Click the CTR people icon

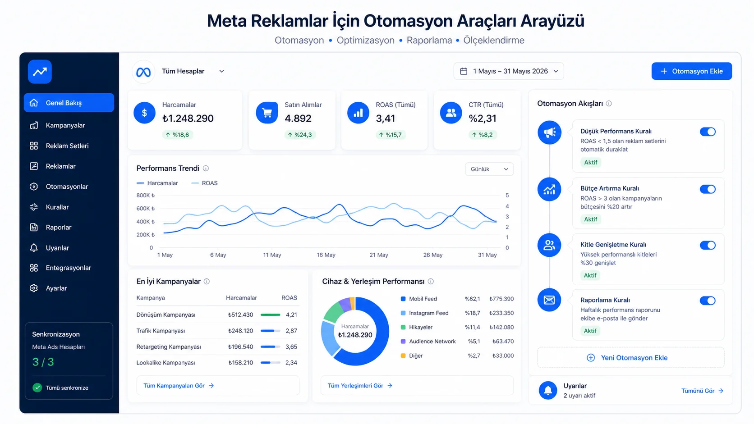tap(451, 113)
